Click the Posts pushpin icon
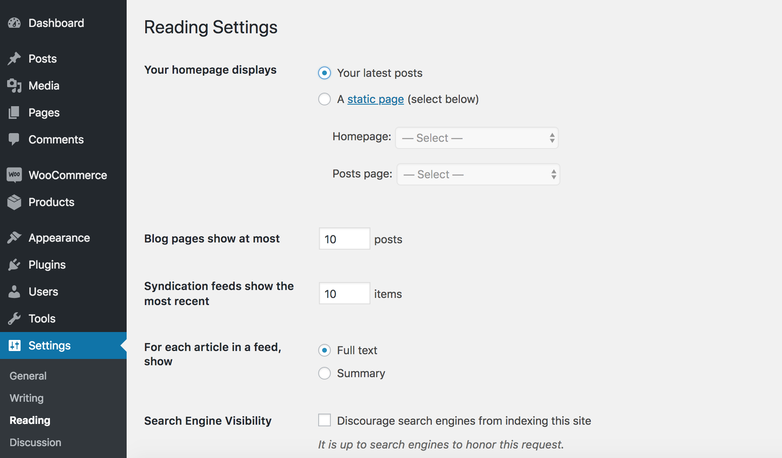This screenshot has height=458, width=782. [14, 59]
